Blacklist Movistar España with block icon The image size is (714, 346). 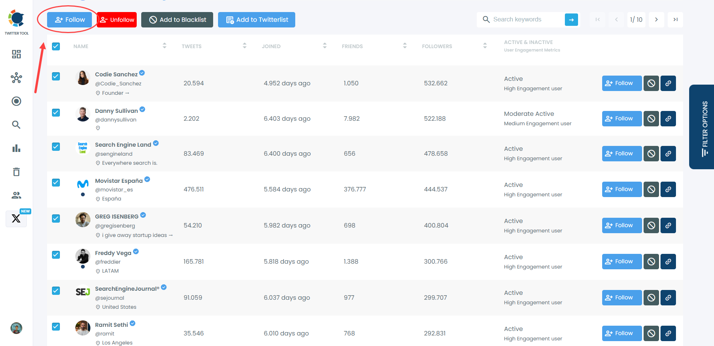pyautogui.click(x=651, y=189)
